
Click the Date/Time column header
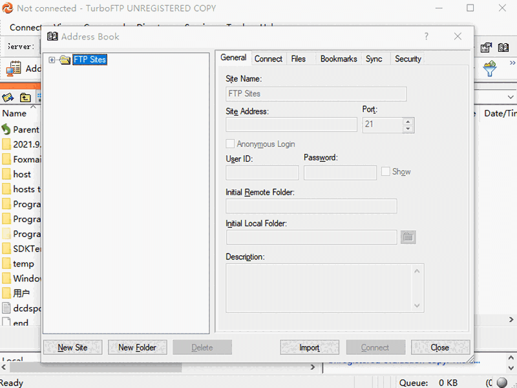(500, 114)
